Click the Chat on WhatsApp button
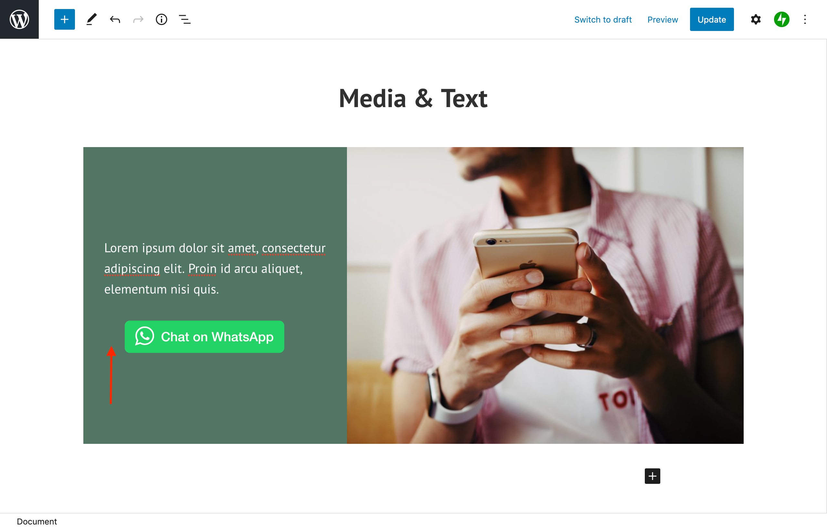The width and height of the screenshot is (827, 529). click(x=204, y=337)
